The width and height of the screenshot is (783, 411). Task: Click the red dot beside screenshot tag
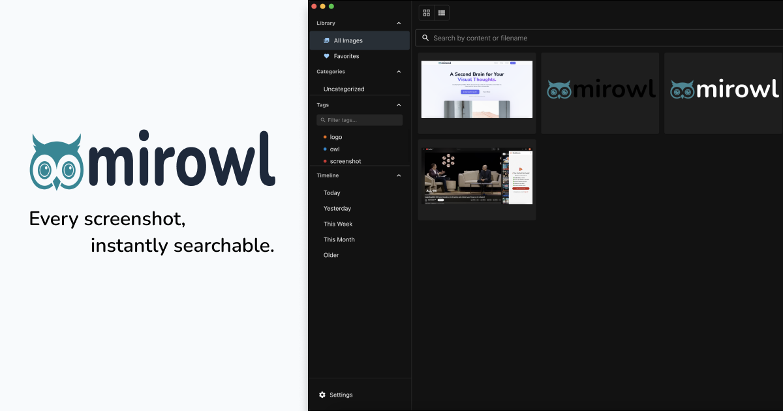(x=325, y=161)
